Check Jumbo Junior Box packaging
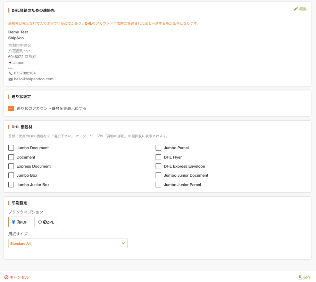The image size is (316, 282). pos(11,185)
